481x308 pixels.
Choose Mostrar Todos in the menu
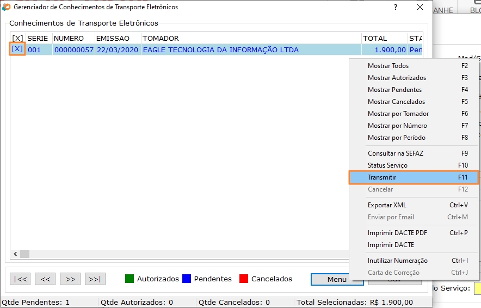point(388,66)
